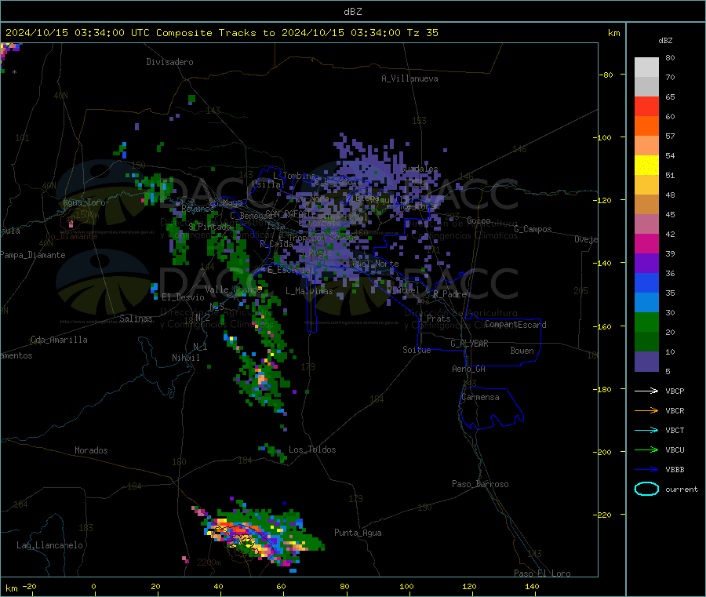Click the cyan VBCT arrow legend icon
The width and height of the screenshot is (706, 597).
click(x=646, y=431)
